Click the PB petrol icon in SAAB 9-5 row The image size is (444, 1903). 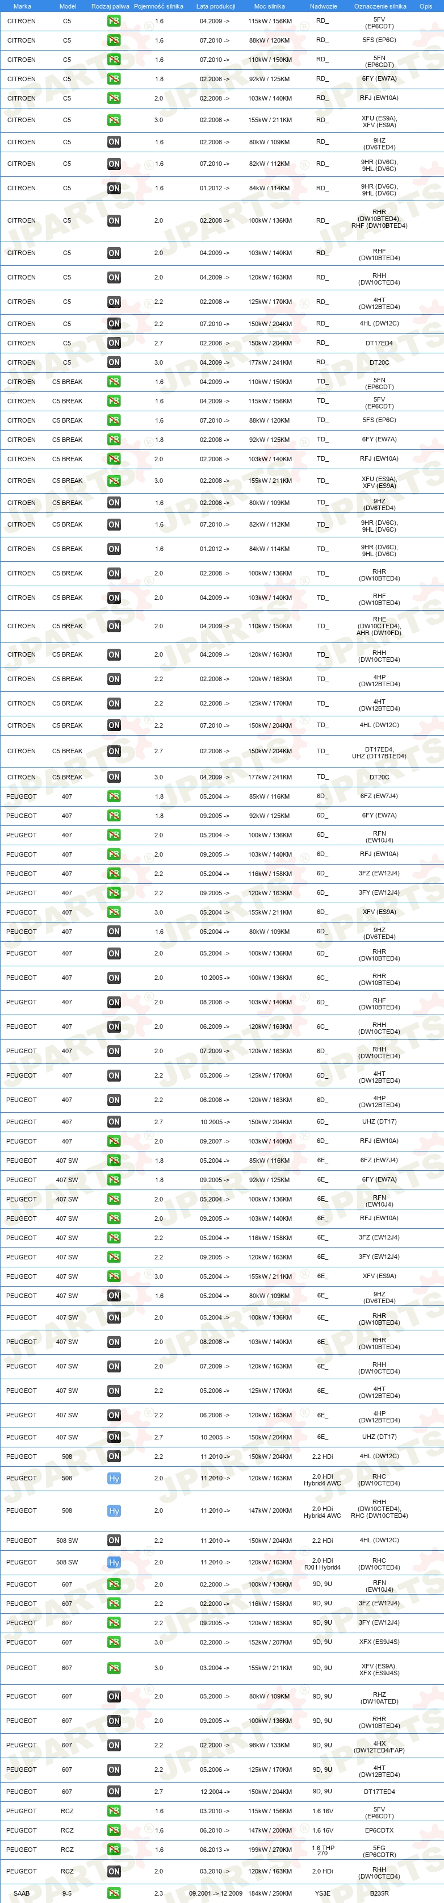tap(114, 1893)
